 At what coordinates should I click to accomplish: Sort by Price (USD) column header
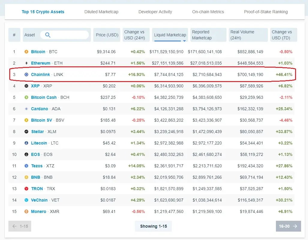pos(107,35)
